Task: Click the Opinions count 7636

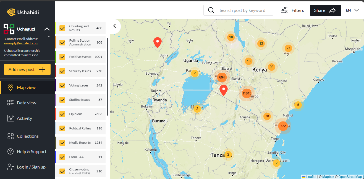Action: 98,114
